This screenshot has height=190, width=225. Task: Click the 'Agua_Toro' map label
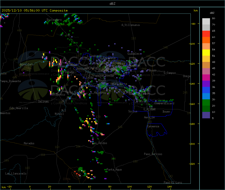pyautogui.click(x=27, y=64)
